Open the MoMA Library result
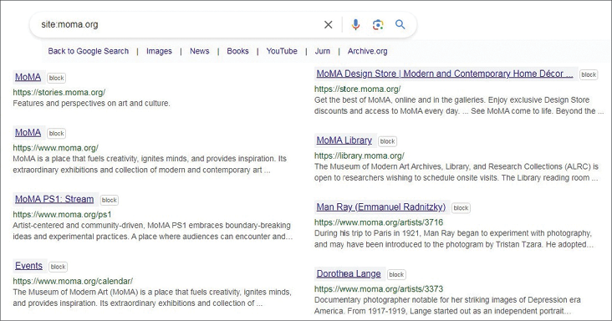The width and height of the screenshot is (612, 321). (344, 140)
